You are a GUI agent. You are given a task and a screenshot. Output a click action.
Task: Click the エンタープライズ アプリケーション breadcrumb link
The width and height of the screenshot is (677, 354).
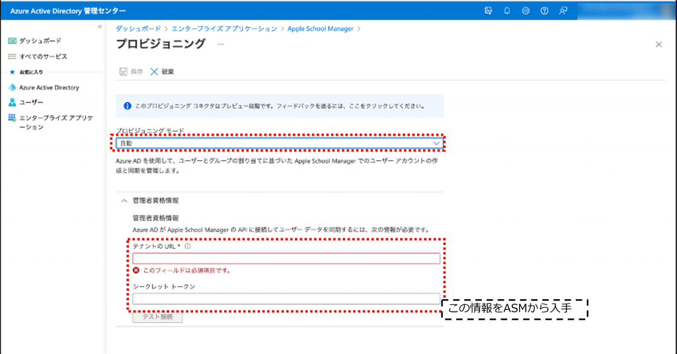tap(224, 28)
